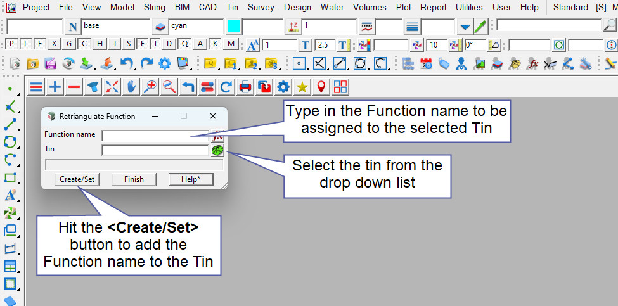Open the Tin menu

pyautogui.click(x=233, y=7)
